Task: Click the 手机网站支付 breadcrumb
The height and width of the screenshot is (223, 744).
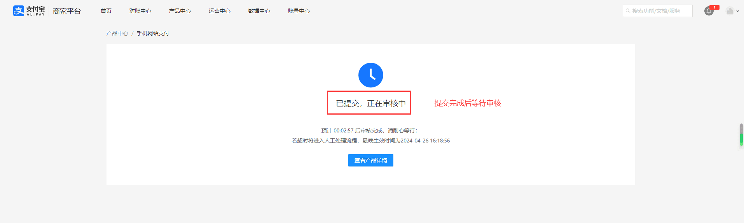Action: click(x=153, y=33)
